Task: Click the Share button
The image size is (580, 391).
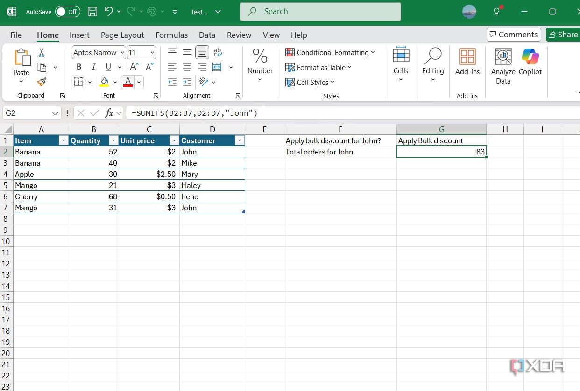Action: (x=563, y=35)
